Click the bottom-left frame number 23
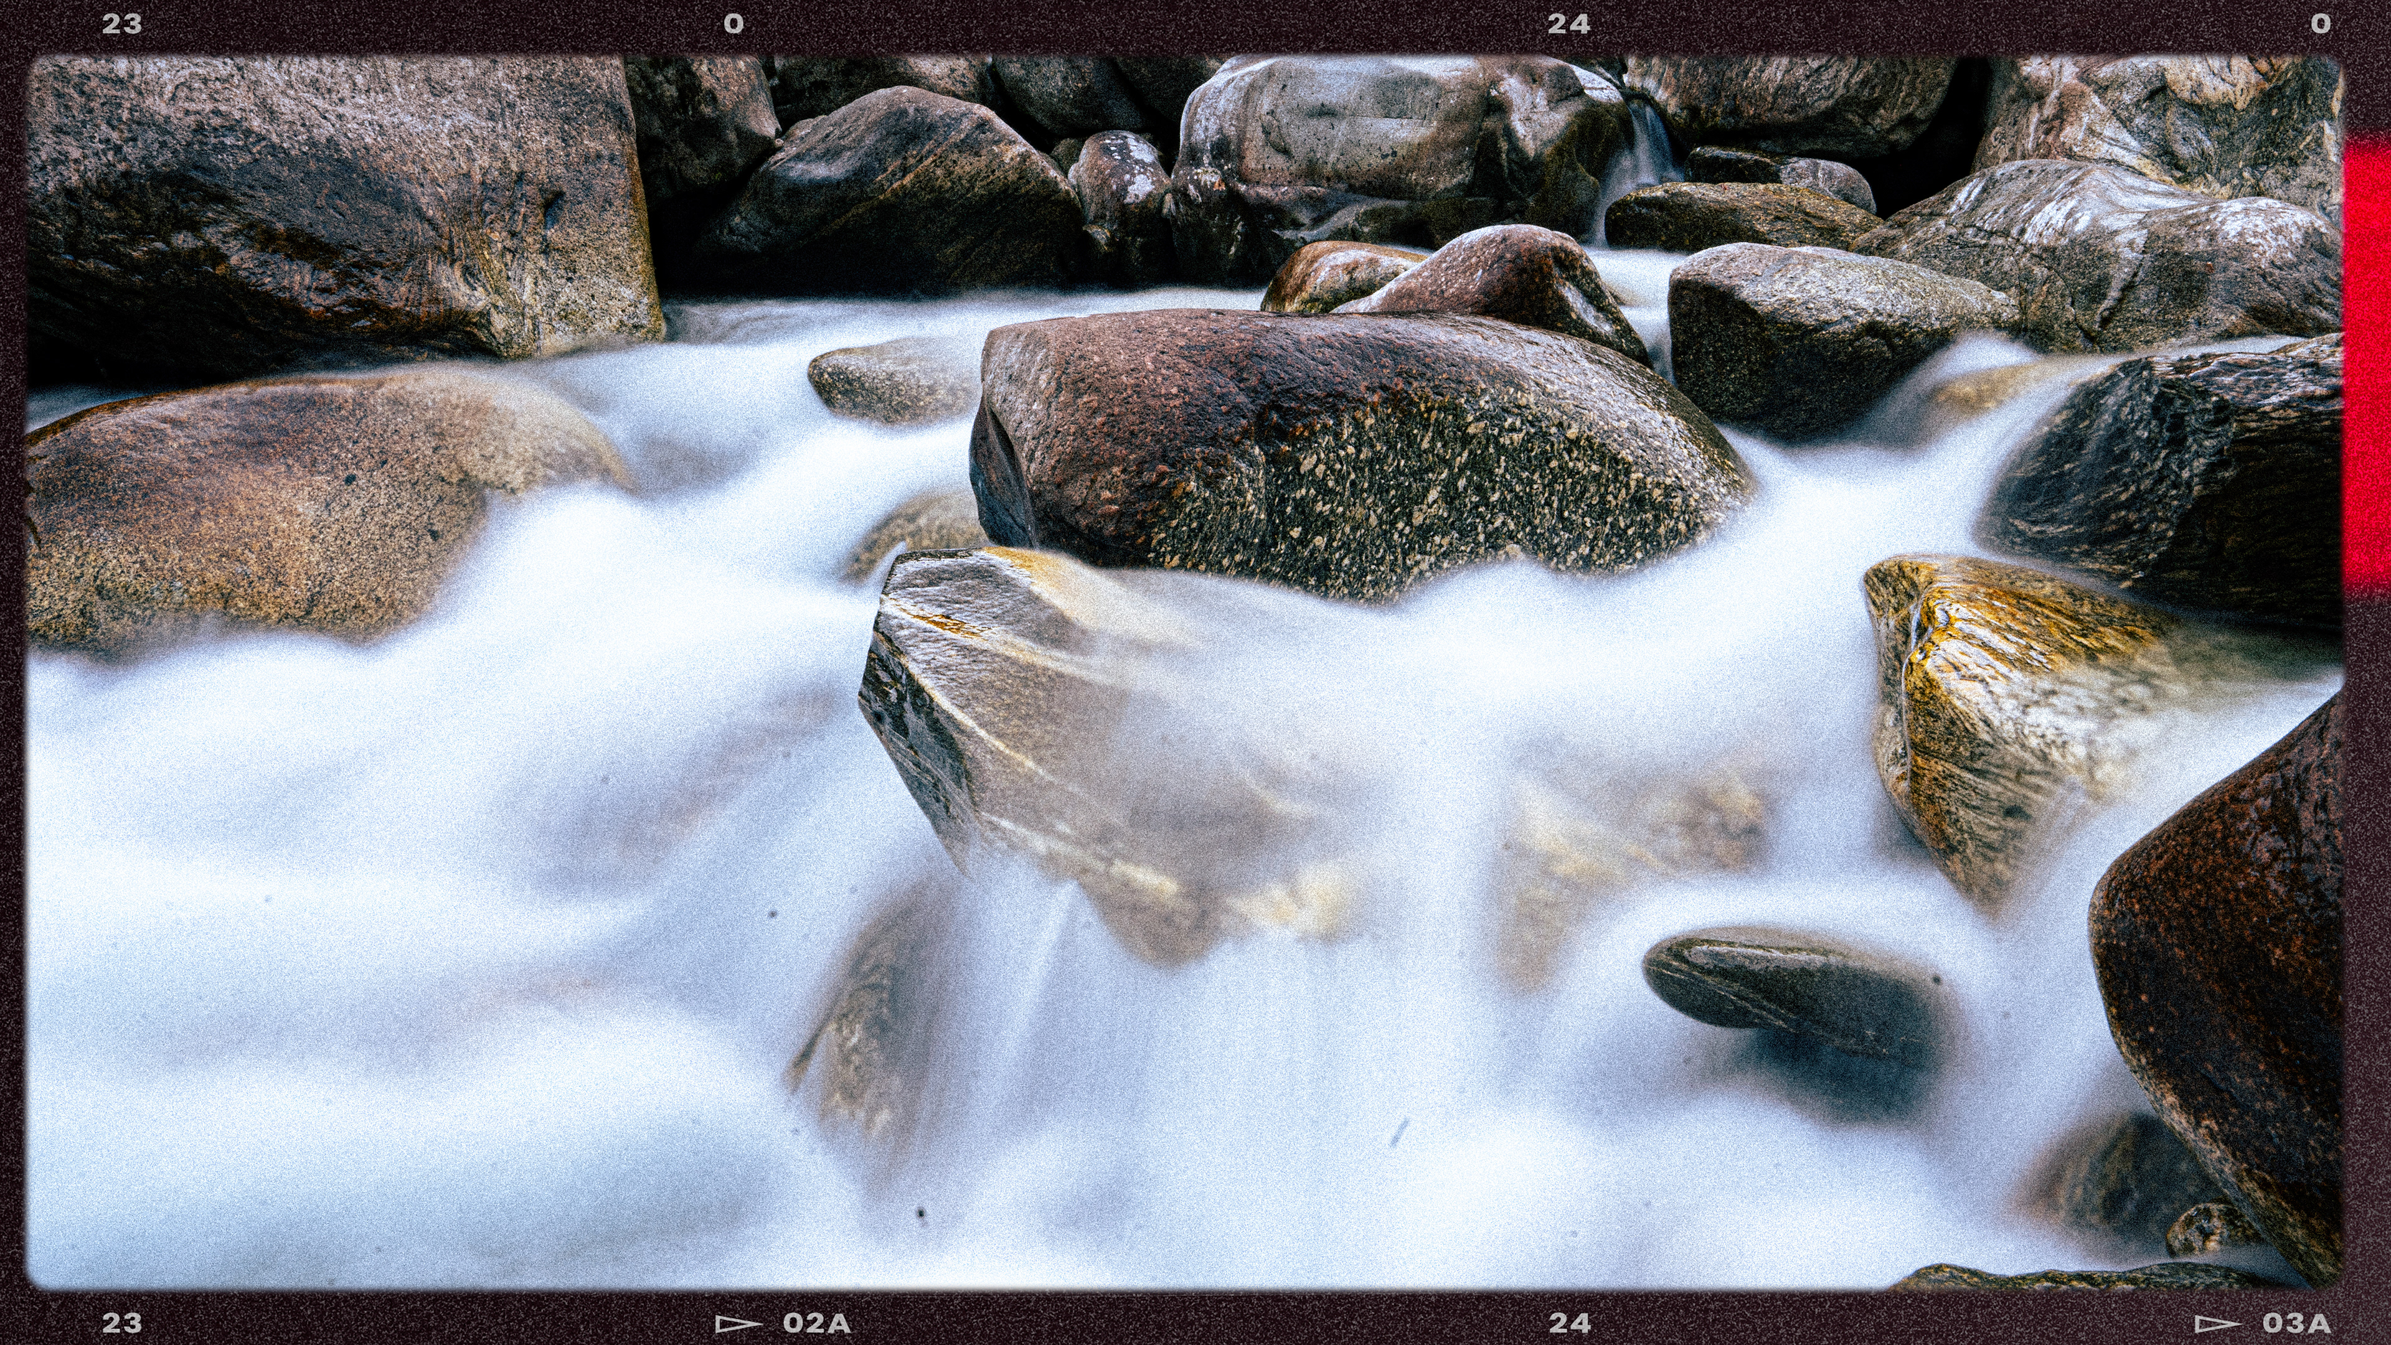2391x1345 pixels. (x=121, y=1323)
